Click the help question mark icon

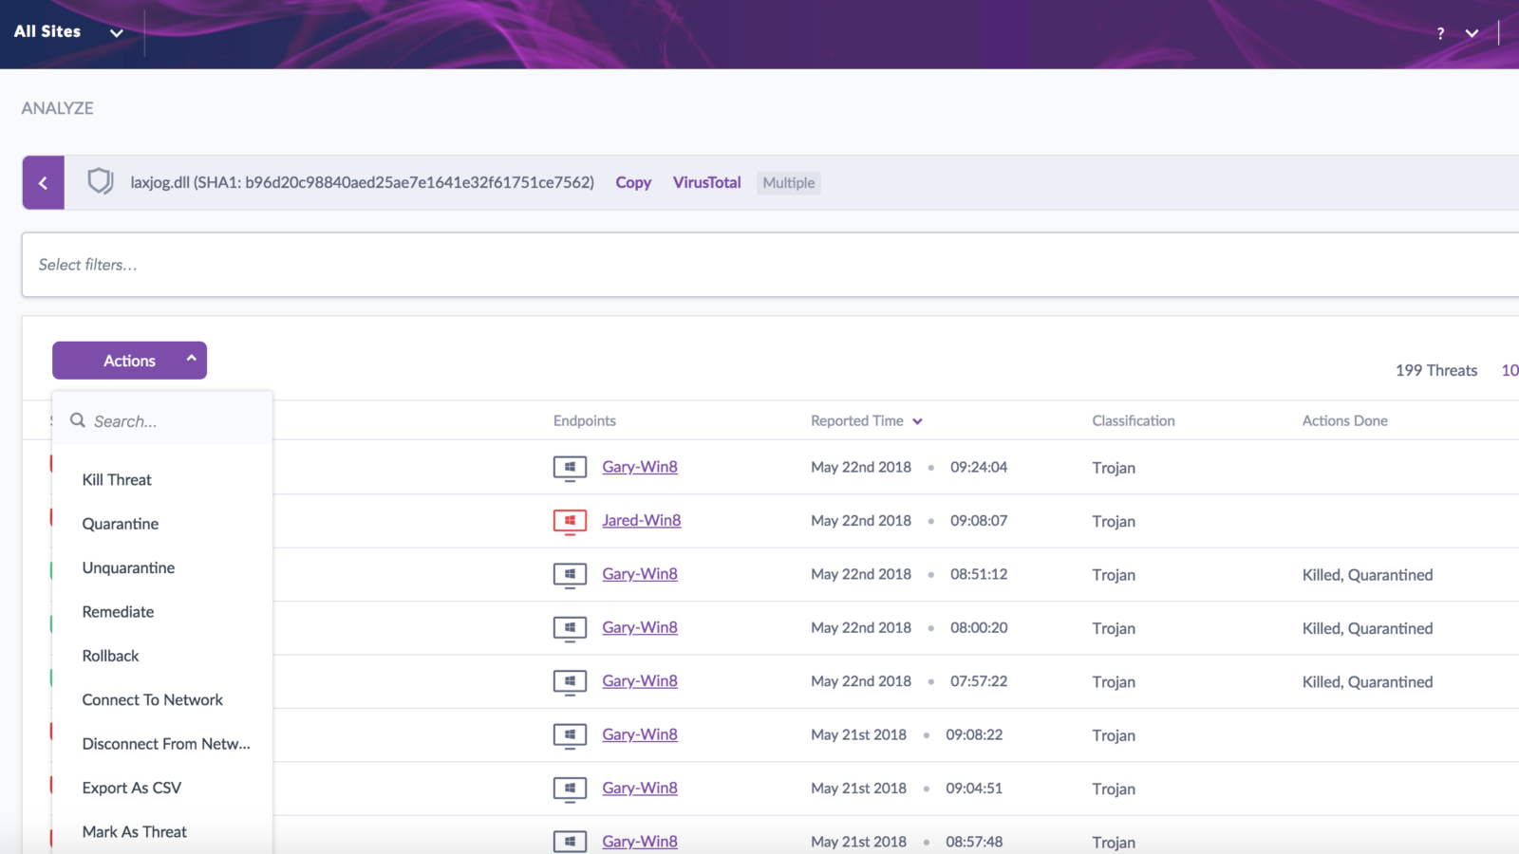[x=1440, y=33]
